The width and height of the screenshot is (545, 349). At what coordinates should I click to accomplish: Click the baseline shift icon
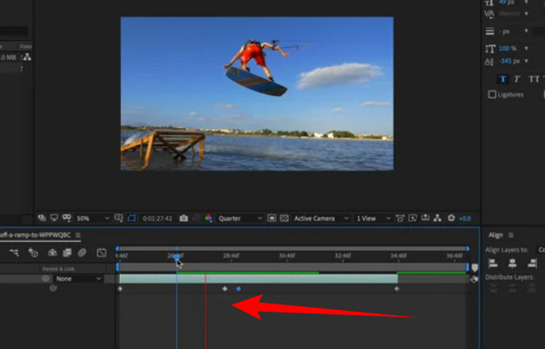pos(490,62)
